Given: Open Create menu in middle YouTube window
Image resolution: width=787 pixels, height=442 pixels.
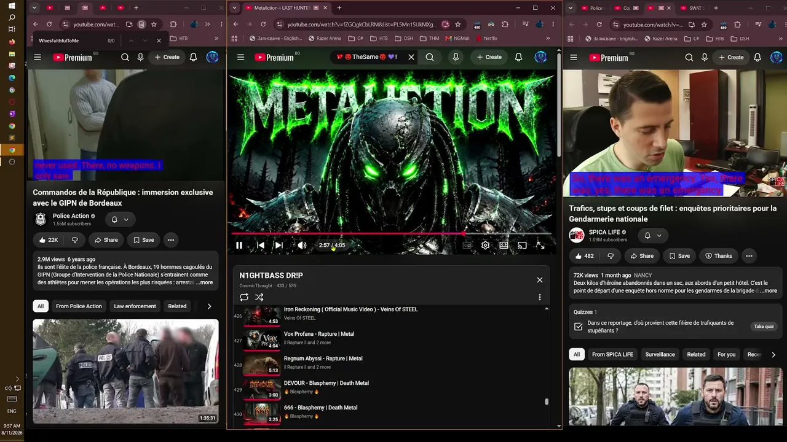Looking at the screenshot, I should tap(489, 57).
